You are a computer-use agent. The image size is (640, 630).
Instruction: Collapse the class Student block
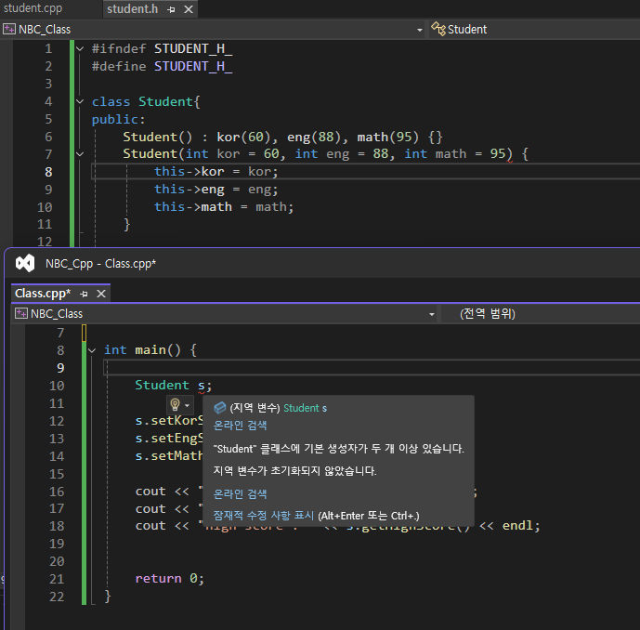coord(80,101)
